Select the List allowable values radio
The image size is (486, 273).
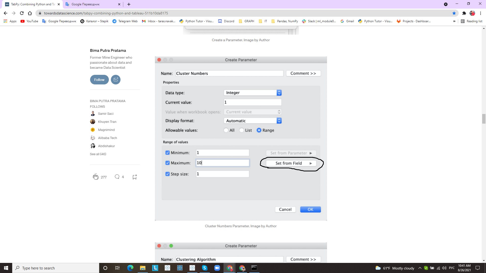pyautogui.click(x=242, y=130)
